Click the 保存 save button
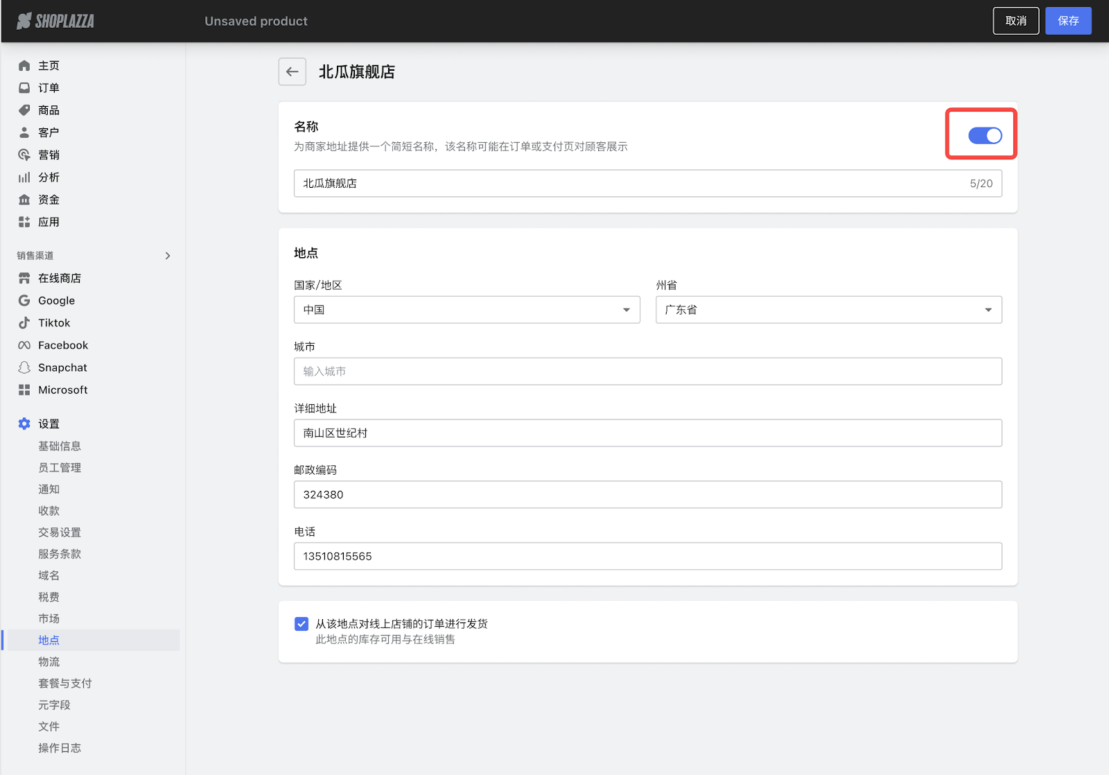The height and width of the screenshot is (775, 1109). click(1068, 21)
